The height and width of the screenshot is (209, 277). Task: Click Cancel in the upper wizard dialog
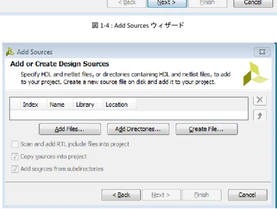coord(253,3)
